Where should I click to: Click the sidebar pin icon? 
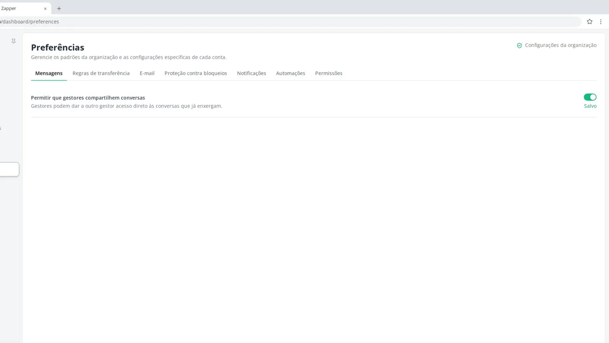pyautogui.click(x=13, y=41)
